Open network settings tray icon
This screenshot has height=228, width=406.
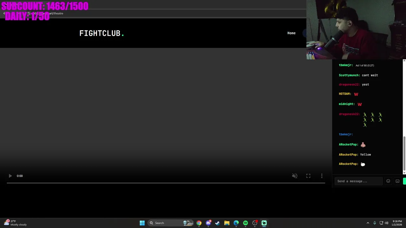[x=381, y=223]
